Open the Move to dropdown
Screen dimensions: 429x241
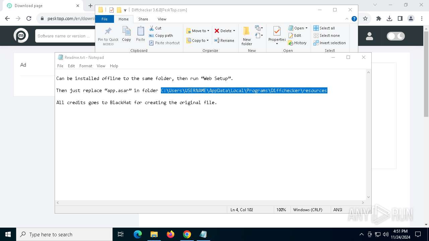[x=198, y=31]
